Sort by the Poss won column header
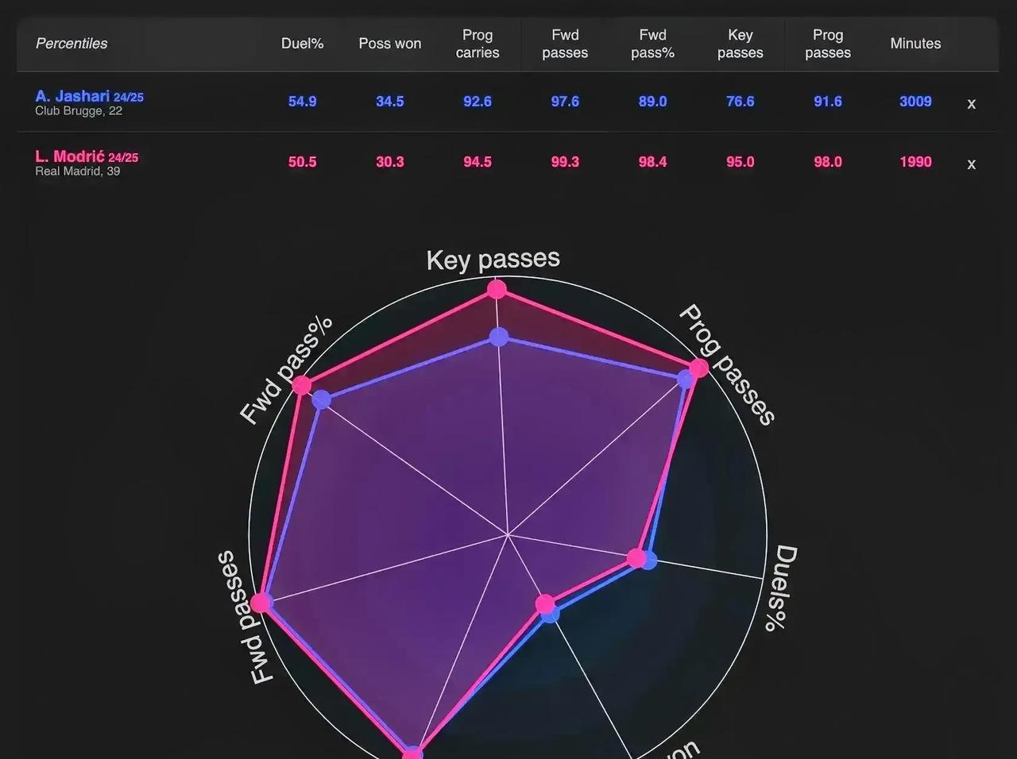This screenshot has width=1017, height=759. point(389,44)
